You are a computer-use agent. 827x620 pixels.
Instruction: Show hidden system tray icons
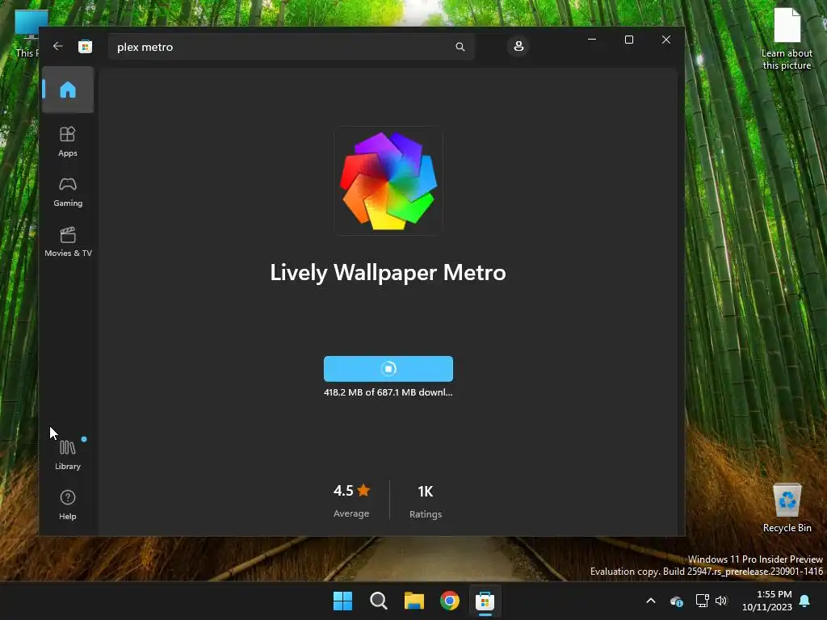click(x=651, y=601)
